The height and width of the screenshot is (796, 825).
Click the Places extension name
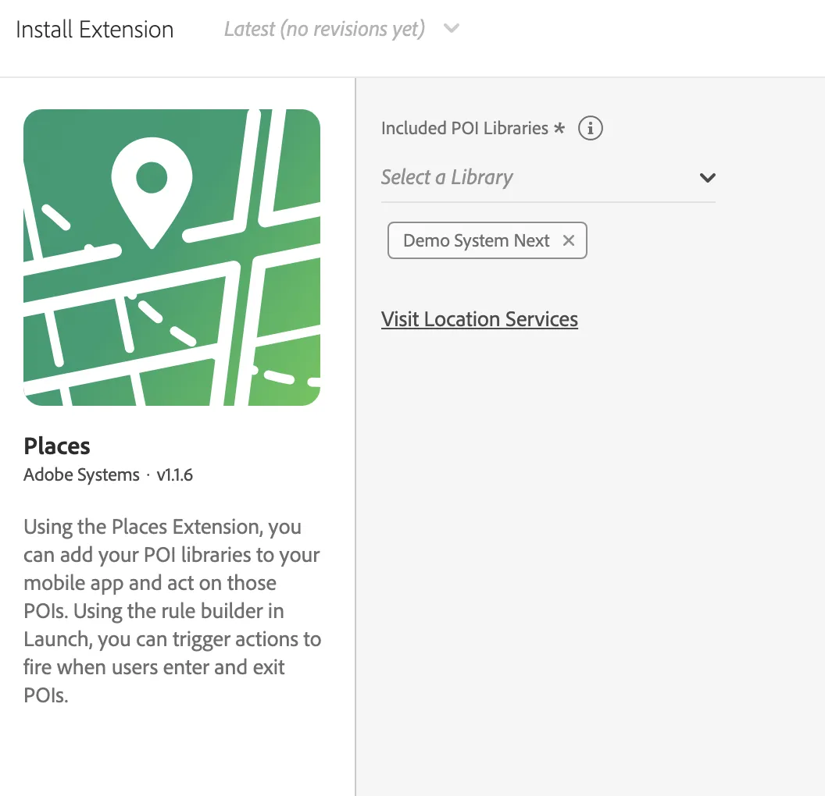pos(57,446)
